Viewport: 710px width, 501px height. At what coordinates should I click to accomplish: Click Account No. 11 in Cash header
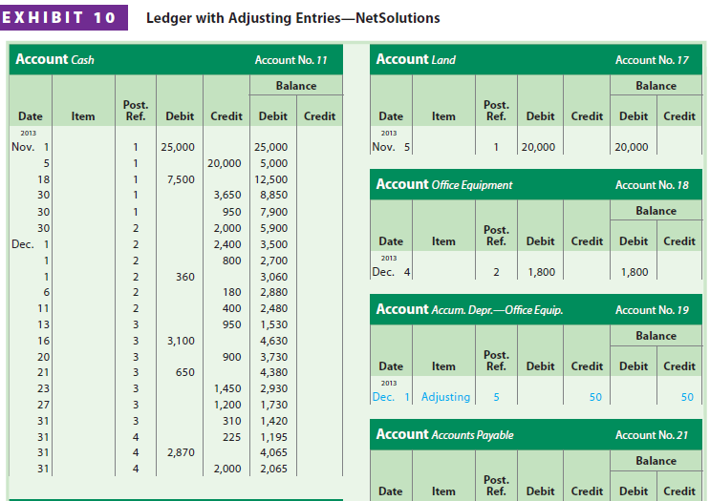(x=290, y=60)
